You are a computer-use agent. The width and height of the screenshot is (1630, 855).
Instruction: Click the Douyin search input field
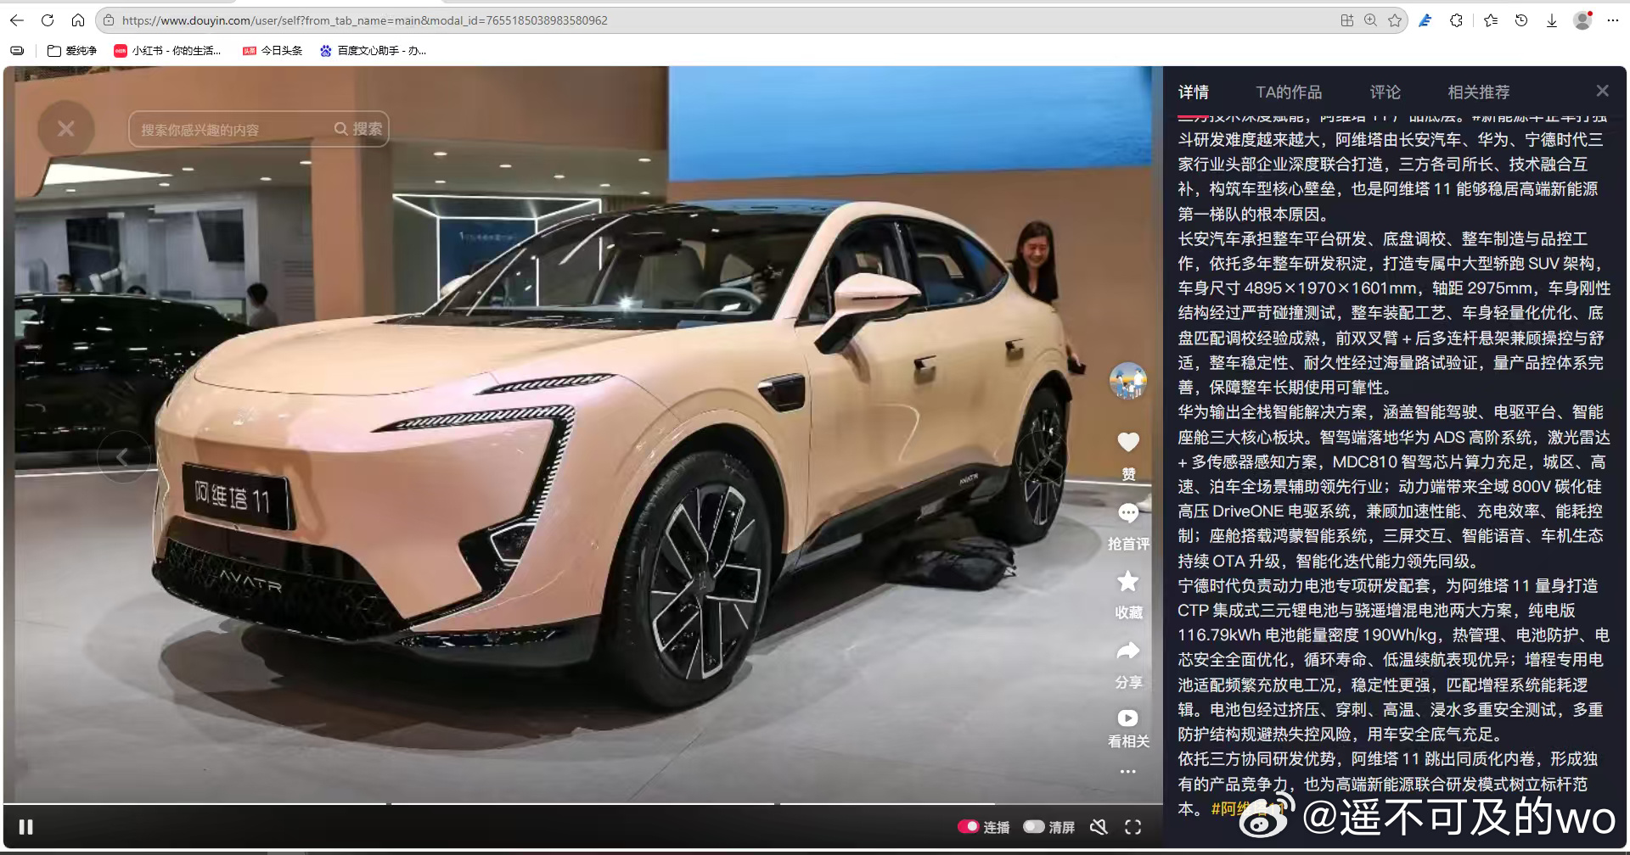(x=229, y=129)
